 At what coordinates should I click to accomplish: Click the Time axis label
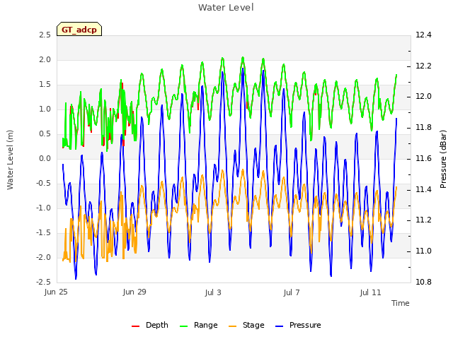(401, 303)
